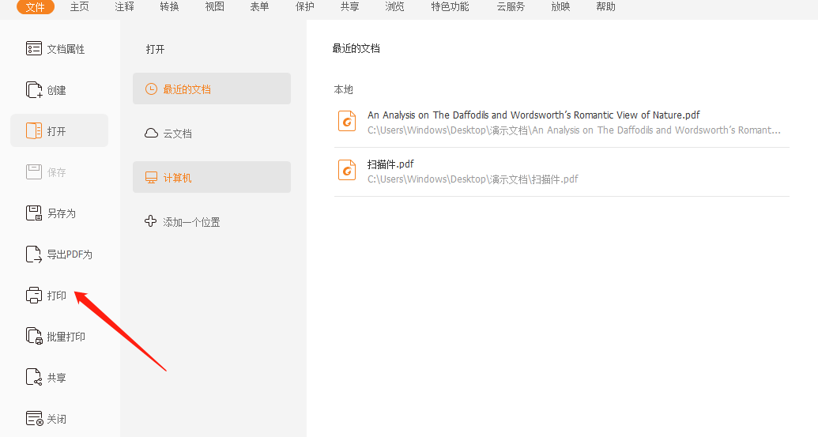Select the 另存为 save-as icon
The image size is (818, 437).
pos(34,213)
